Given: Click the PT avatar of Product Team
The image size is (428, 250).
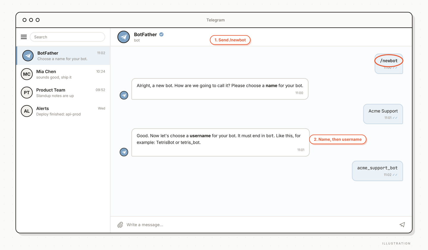Looking at the screenshot, I should pyautogui.click(x=27, y=93).
